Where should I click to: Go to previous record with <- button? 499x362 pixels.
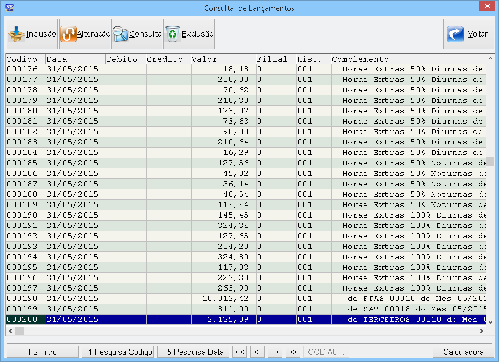click(x=257, y=352)
